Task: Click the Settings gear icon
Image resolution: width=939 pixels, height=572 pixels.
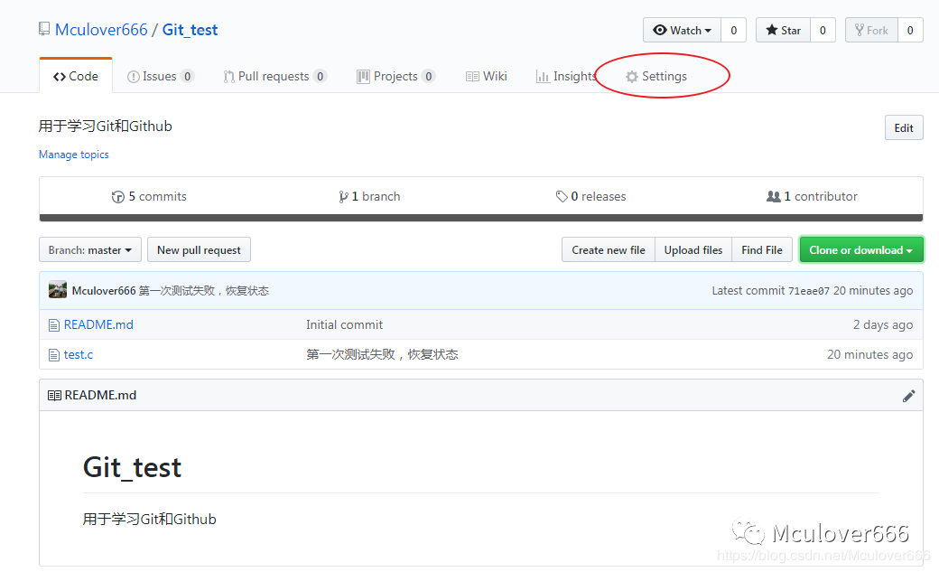Action: pyautogui.click(x=632, y=77)
